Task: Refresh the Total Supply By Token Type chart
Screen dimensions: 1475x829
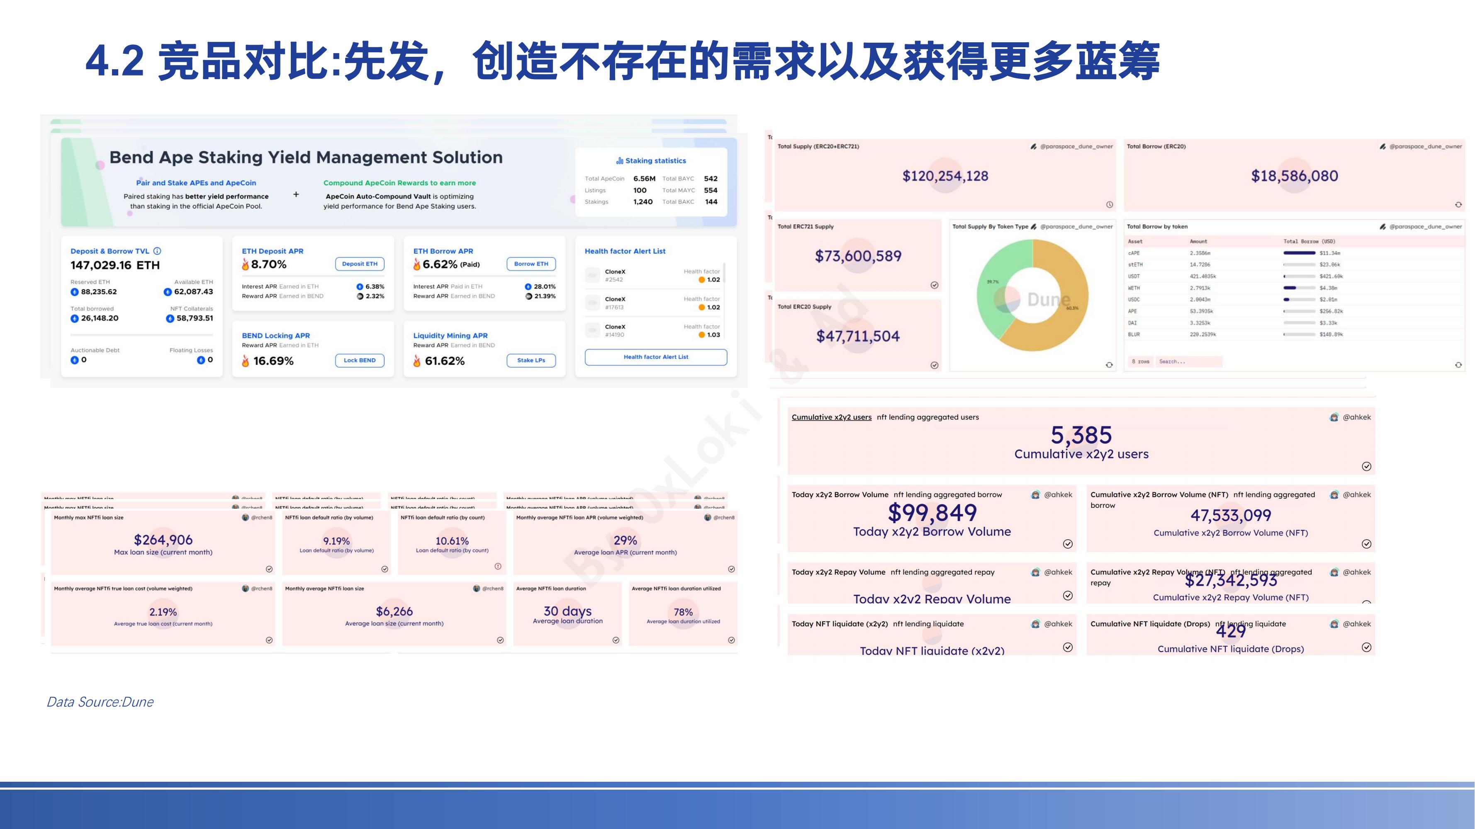Action: (x=1109, y=365)
